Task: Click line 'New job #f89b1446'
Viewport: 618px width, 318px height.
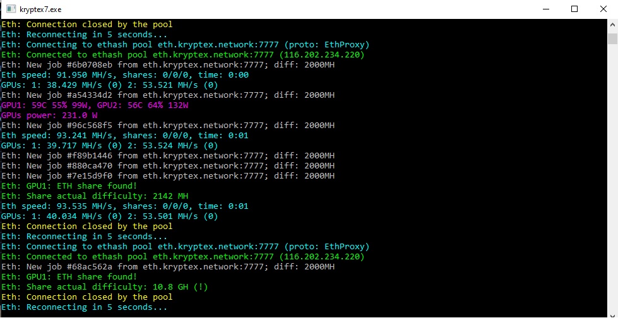Action: 168,156
